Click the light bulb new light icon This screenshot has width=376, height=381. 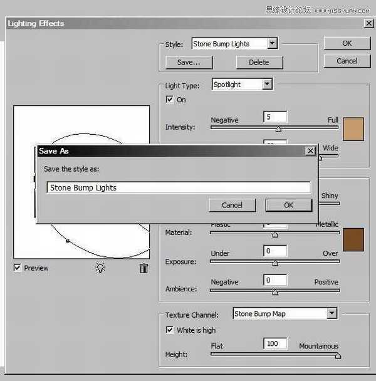click(100, 268)
